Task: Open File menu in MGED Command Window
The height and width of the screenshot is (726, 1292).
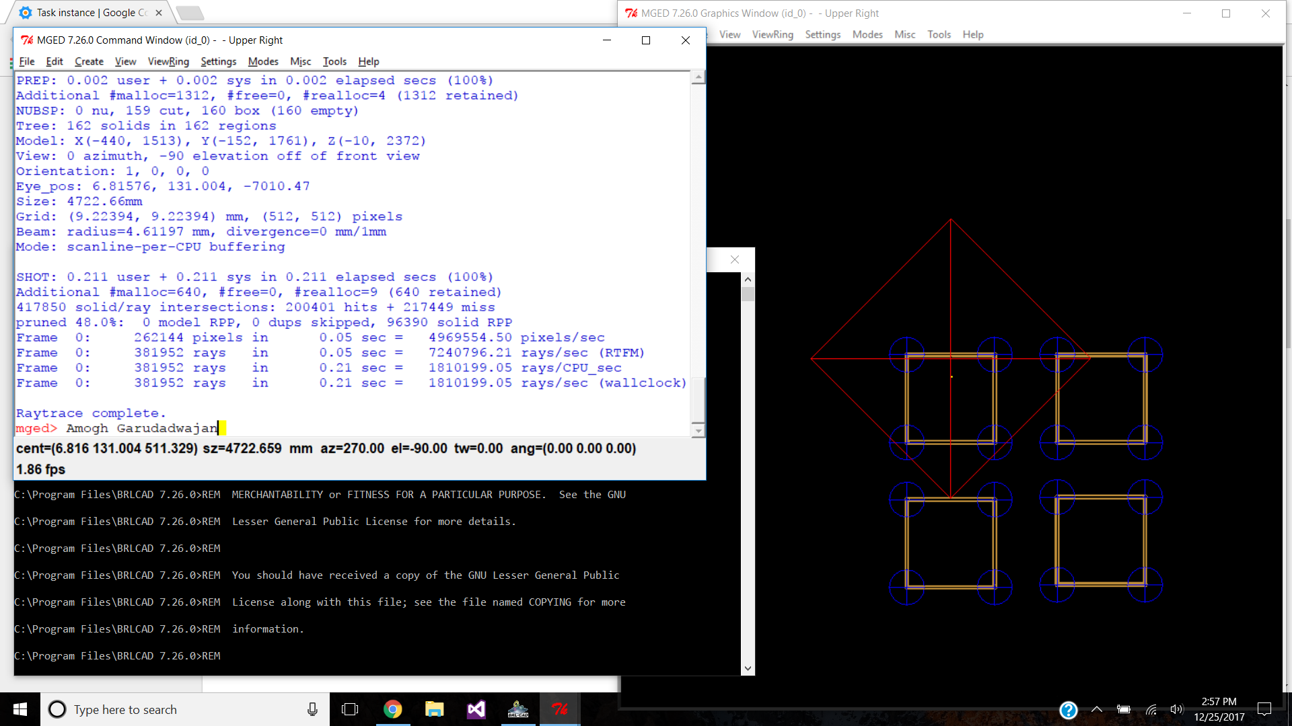Action: (27, 61)
